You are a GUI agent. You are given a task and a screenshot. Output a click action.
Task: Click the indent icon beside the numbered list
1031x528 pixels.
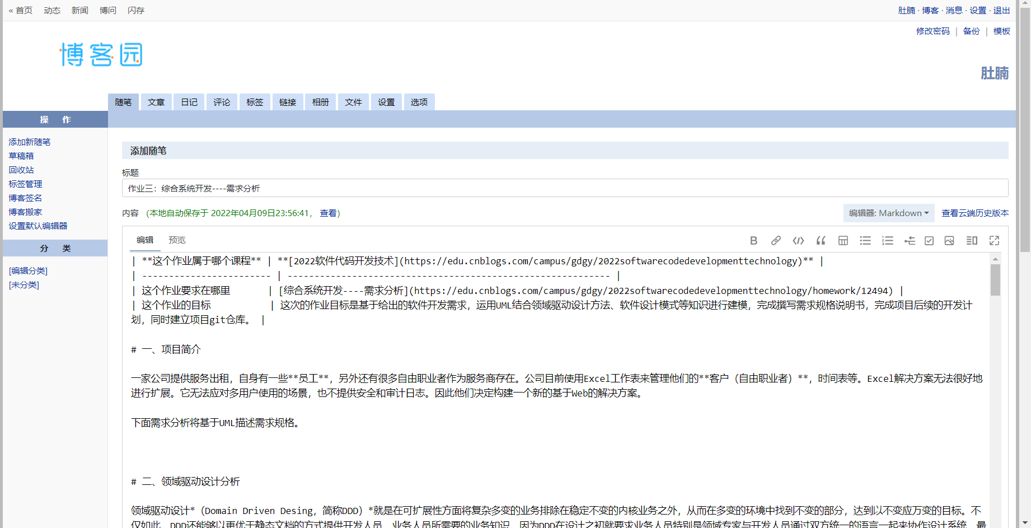(910, 241)
